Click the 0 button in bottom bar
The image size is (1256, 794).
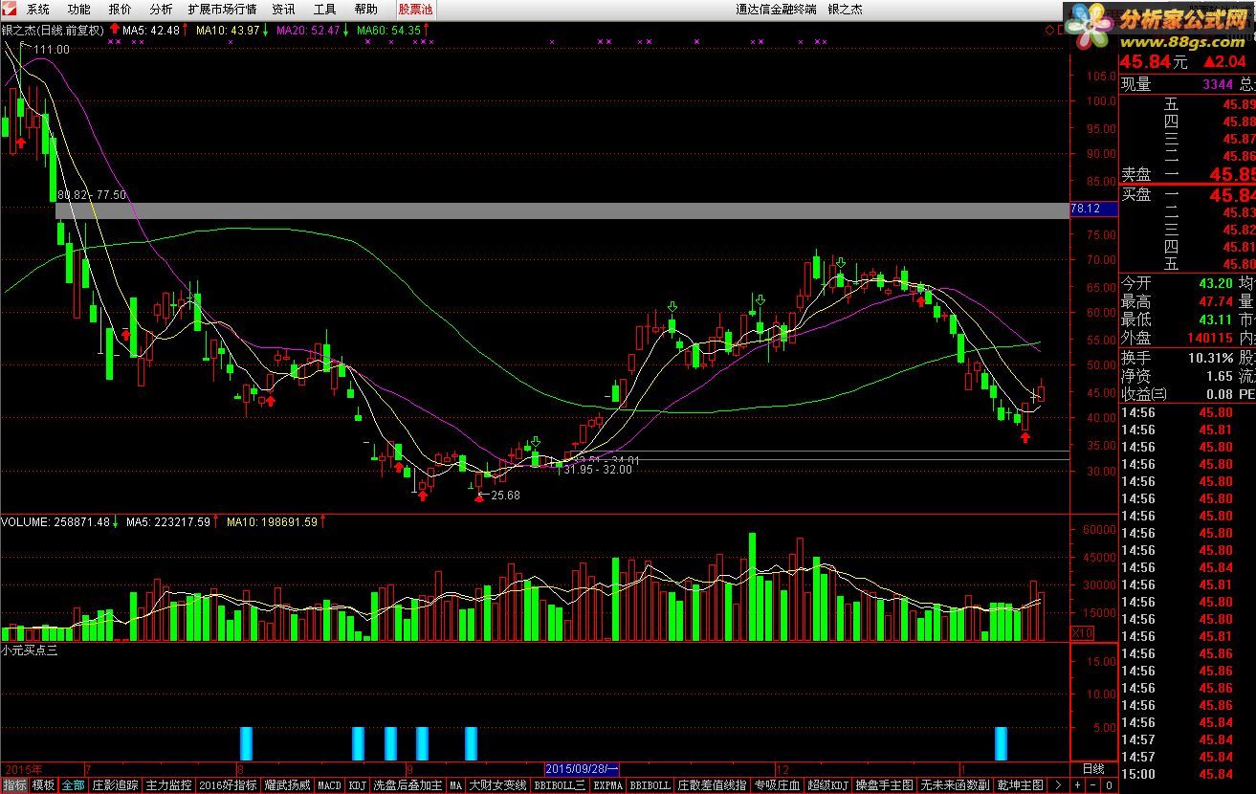(x=1110, y=785)
